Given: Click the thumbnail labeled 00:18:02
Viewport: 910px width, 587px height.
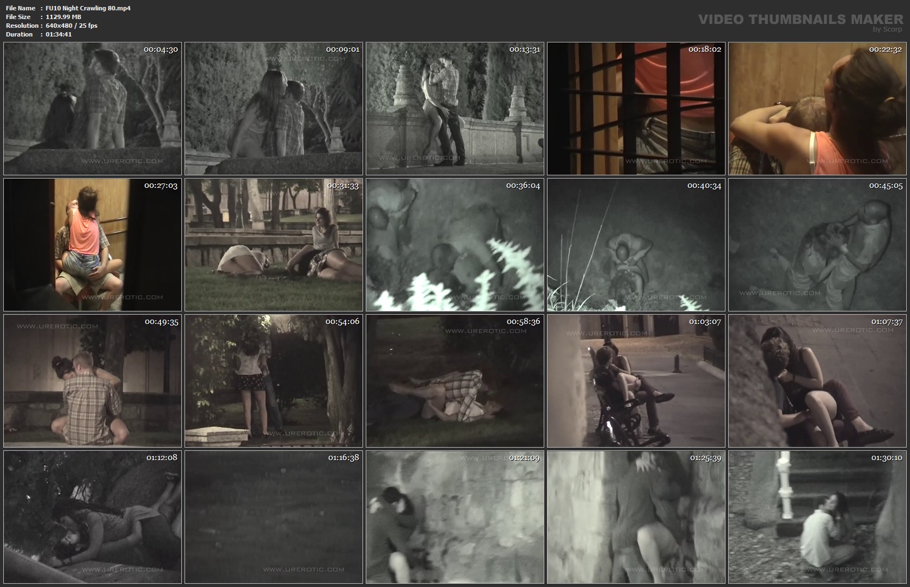Looking at the screenshot, I should pos(636,109).
